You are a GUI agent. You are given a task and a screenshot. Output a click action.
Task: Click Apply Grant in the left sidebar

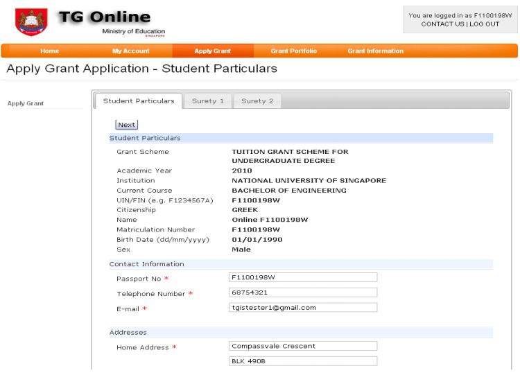tap(26, 103)
